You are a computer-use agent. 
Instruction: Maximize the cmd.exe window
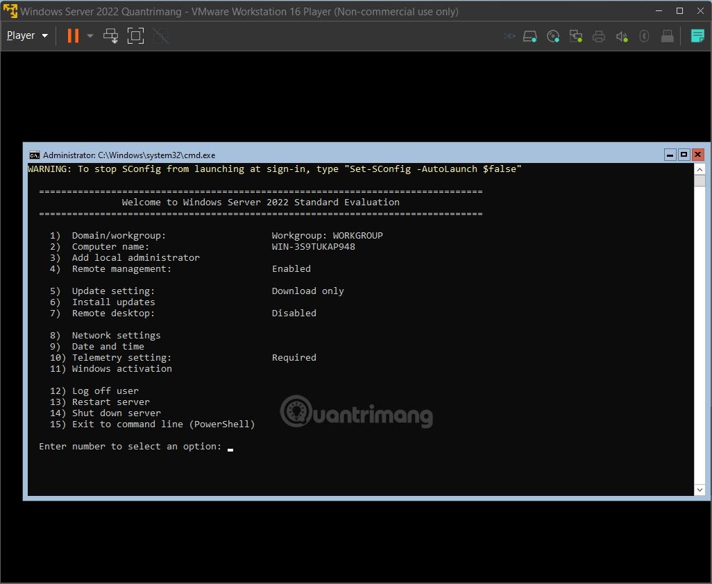point(684,155)
